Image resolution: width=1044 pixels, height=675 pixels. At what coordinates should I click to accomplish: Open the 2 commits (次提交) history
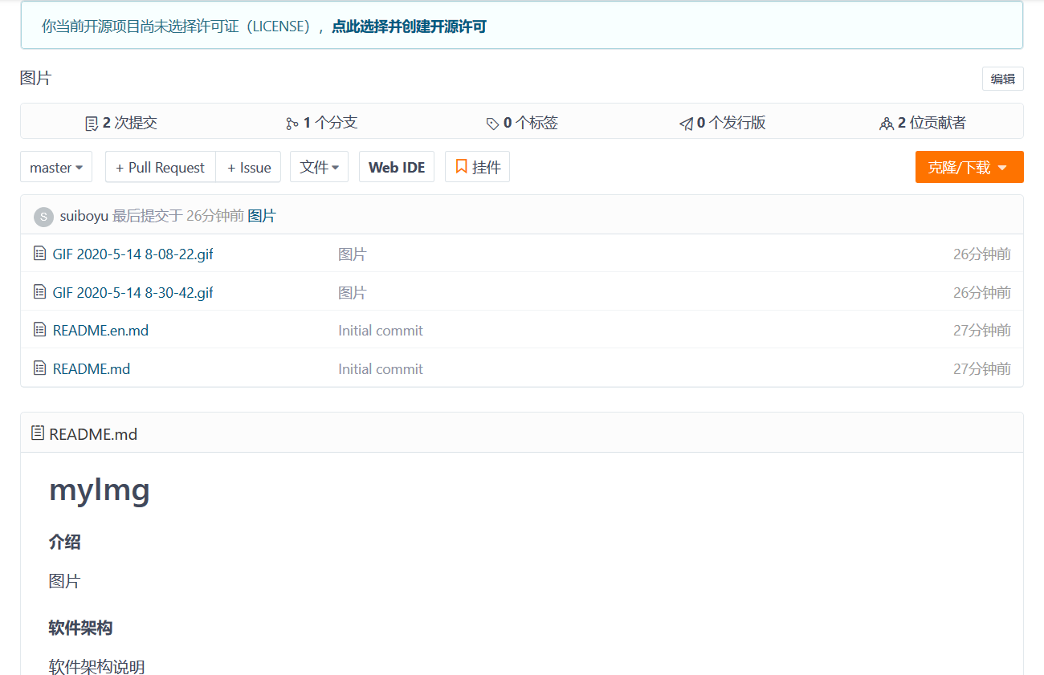[x=121, y=123]
